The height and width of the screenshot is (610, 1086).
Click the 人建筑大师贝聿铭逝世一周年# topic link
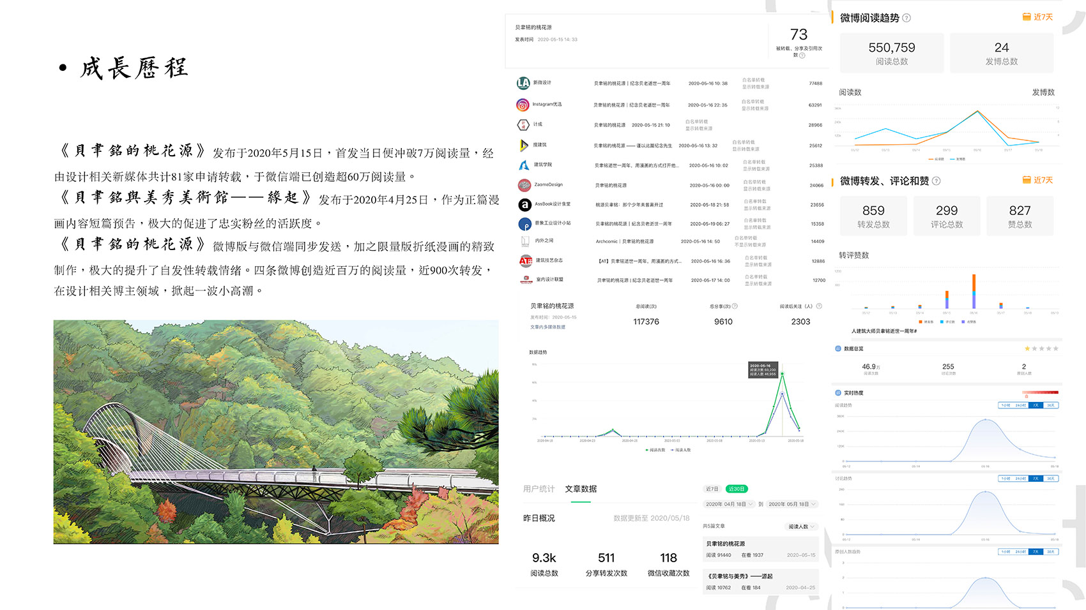point(884,331)
